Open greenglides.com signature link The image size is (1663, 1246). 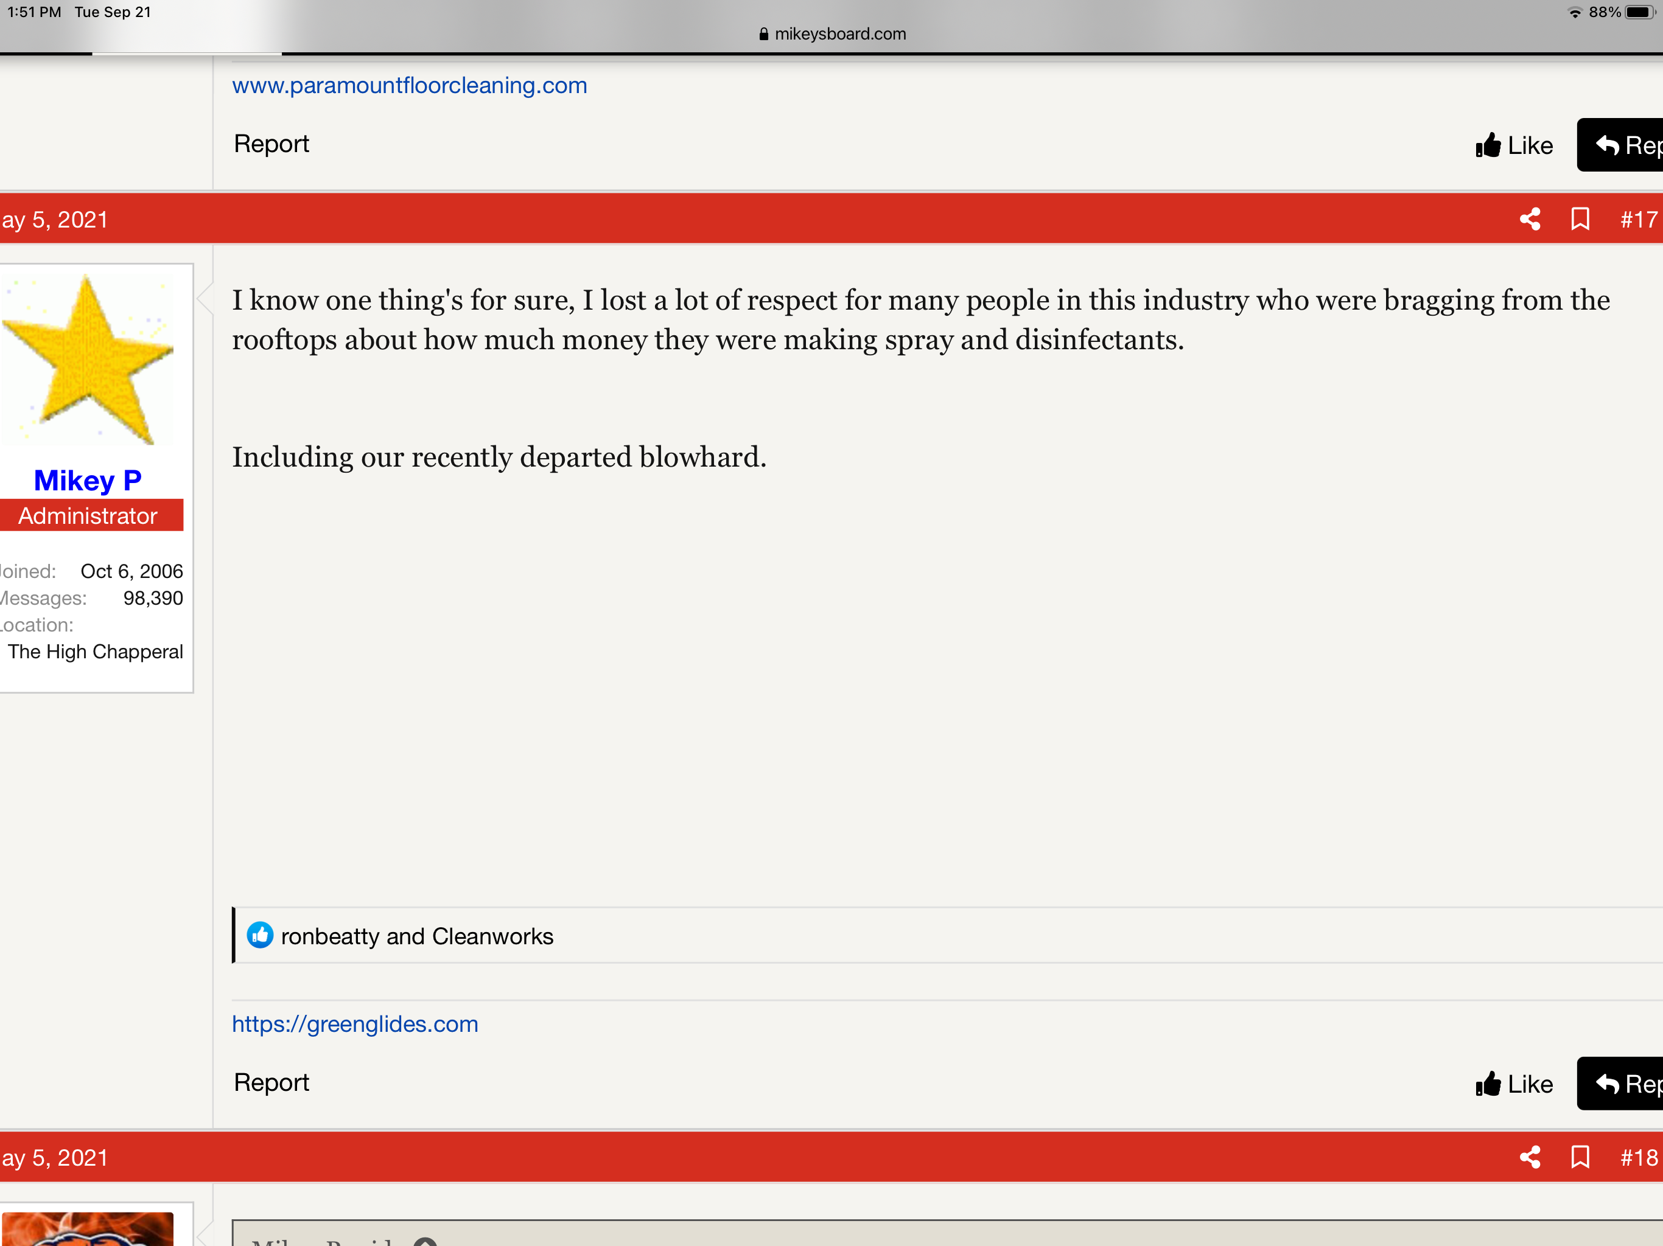tap(355, 1023)
